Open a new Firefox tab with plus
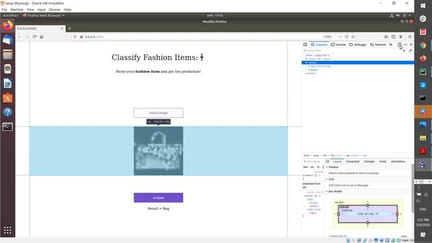This screenshot has width=432, height=243. [70, 28]
